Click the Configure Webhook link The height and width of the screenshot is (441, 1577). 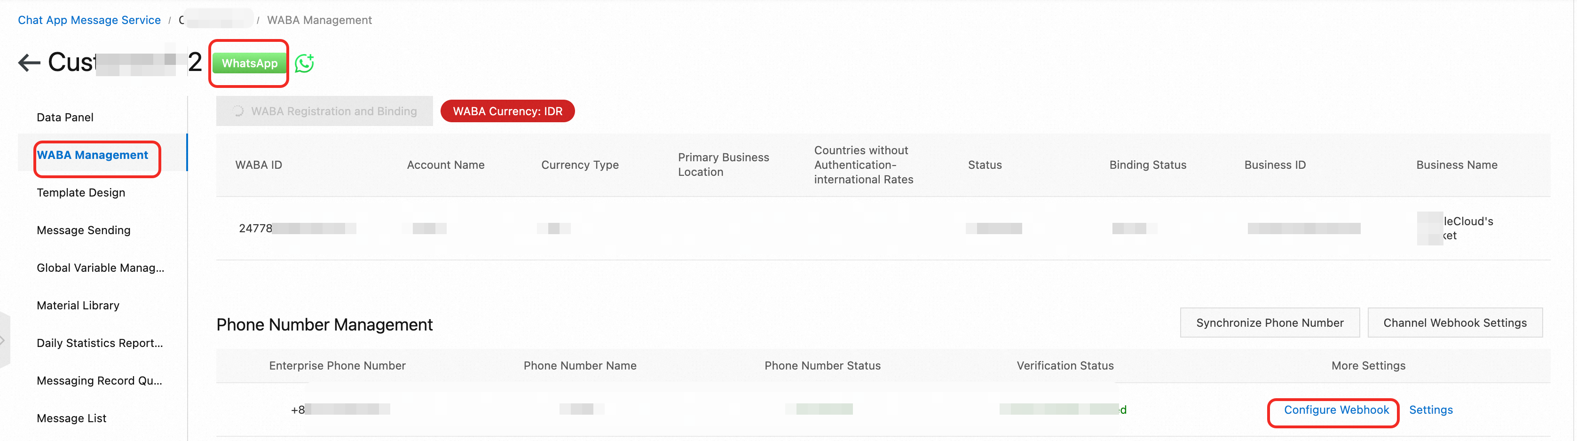[x=1336, y=410]
